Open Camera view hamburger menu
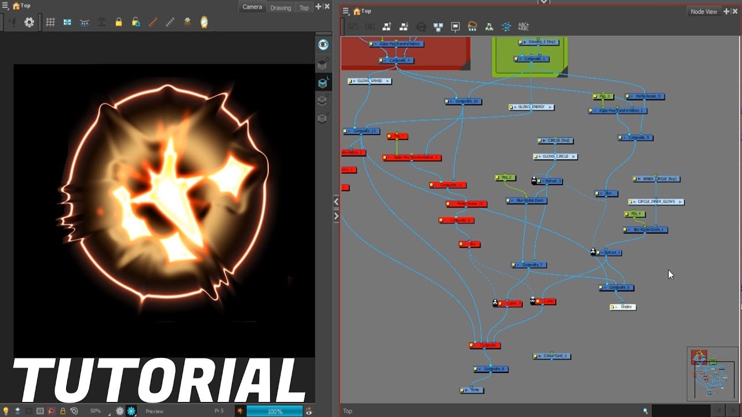 coord(5,6)
